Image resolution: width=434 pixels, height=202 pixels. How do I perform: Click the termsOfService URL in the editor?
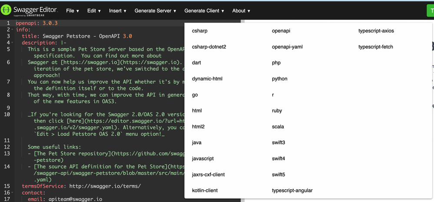click(104, 186)
